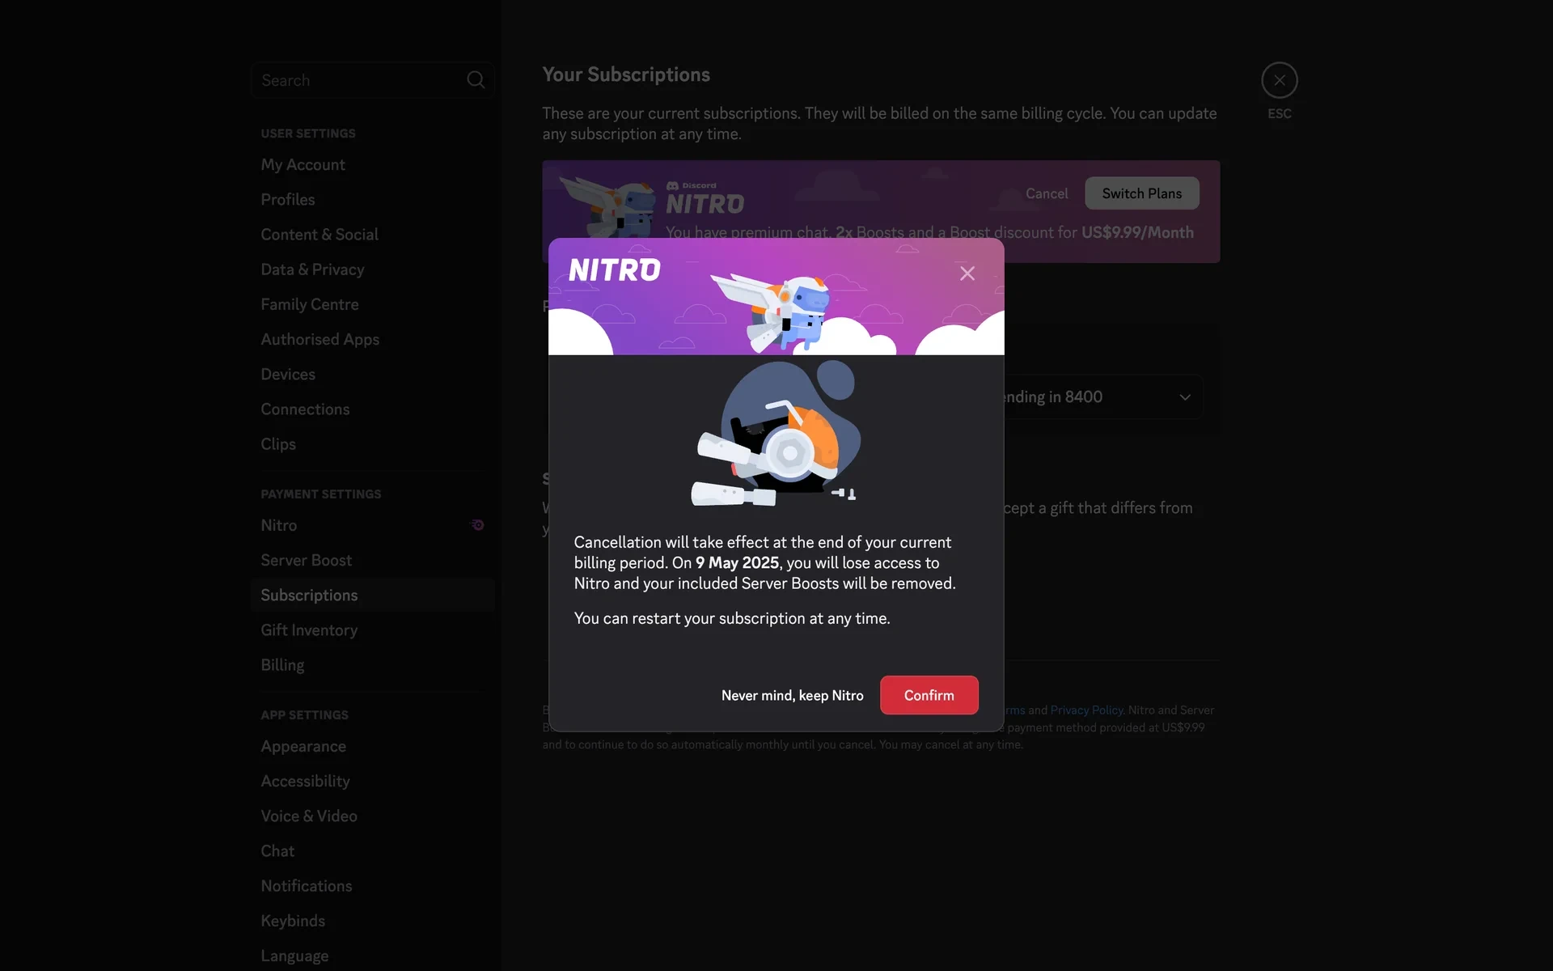Click Cancel link on Nitro subscription card
Screen dimensions: 1553x971
[1046, 193]
